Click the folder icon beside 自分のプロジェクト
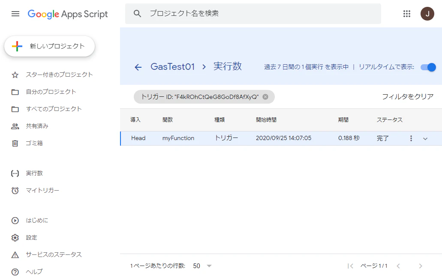Viewport: 442px width, 278px height. (15, 92)
